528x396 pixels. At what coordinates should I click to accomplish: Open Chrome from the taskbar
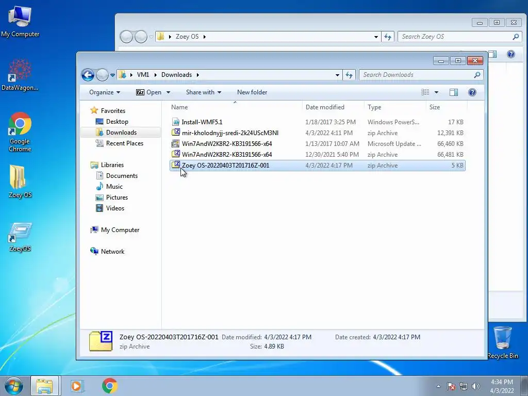109,386
